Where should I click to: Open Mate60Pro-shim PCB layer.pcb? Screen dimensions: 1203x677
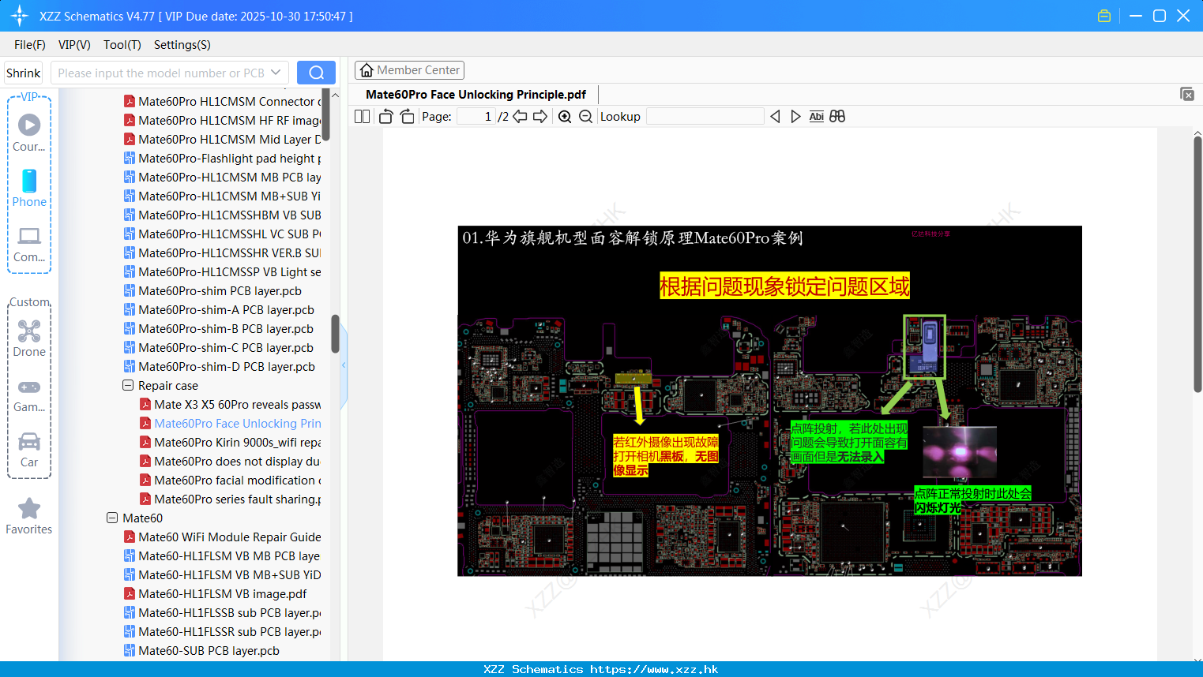(x=212, y=291)
